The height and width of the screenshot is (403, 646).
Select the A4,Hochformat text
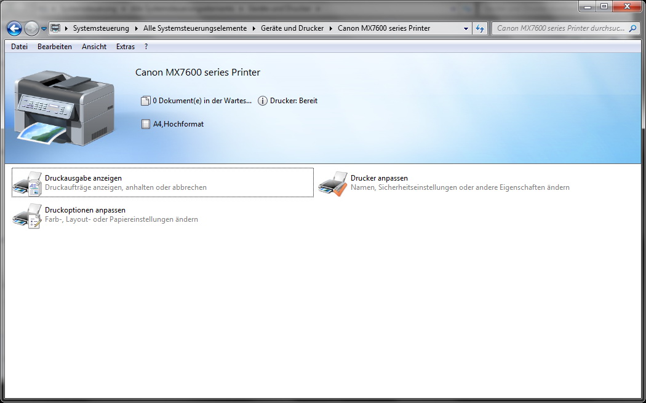178,124
